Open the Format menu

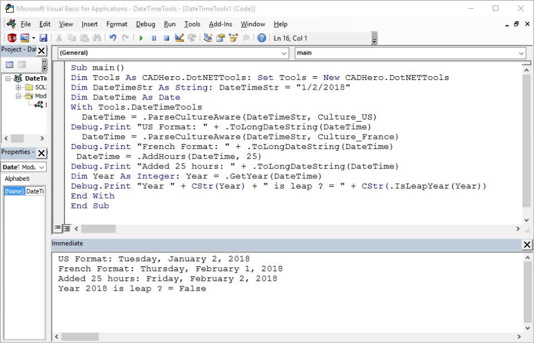tap(117, 24)
